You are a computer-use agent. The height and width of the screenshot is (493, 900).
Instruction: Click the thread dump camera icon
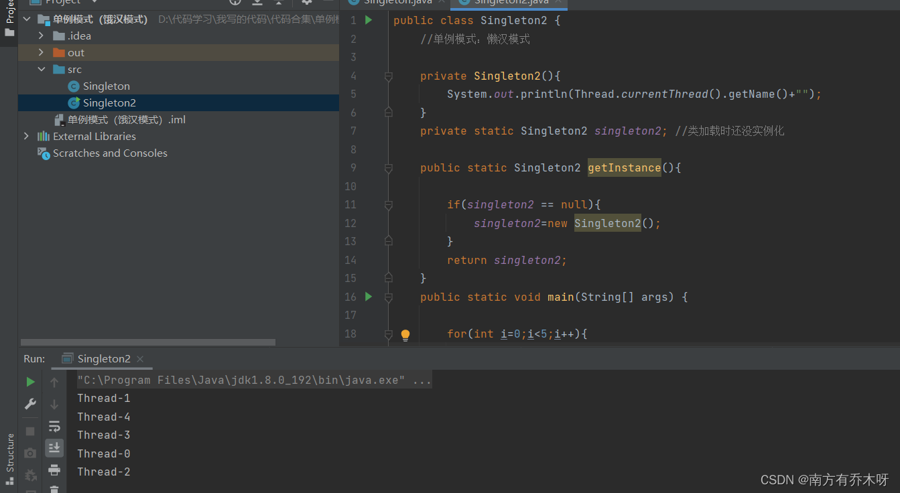29,453
